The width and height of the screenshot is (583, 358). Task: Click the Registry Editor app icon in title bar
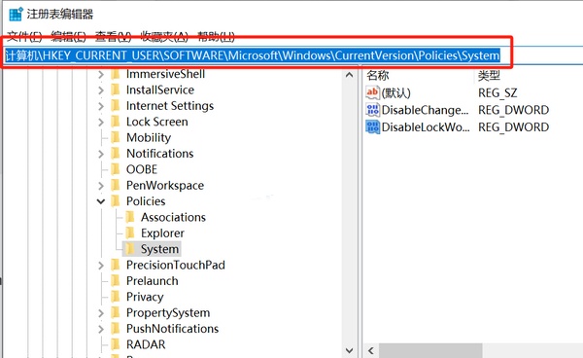pos(16,15)
